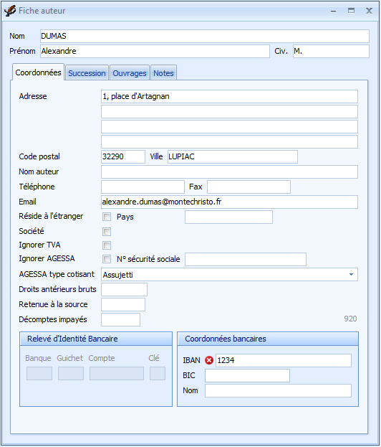Switch to the Succession tab

tap(87, 73)
